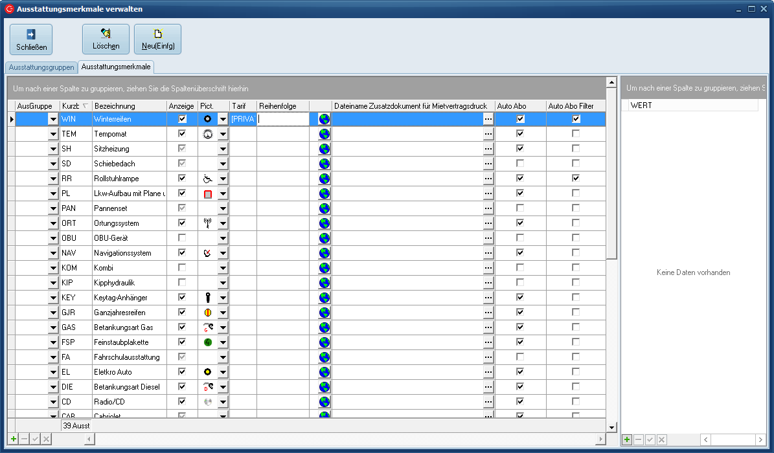Screen dimensions: 774x453
Task: Click the vertical scrollbar down arrow of the main grid
Action: [x=611, y=427]
